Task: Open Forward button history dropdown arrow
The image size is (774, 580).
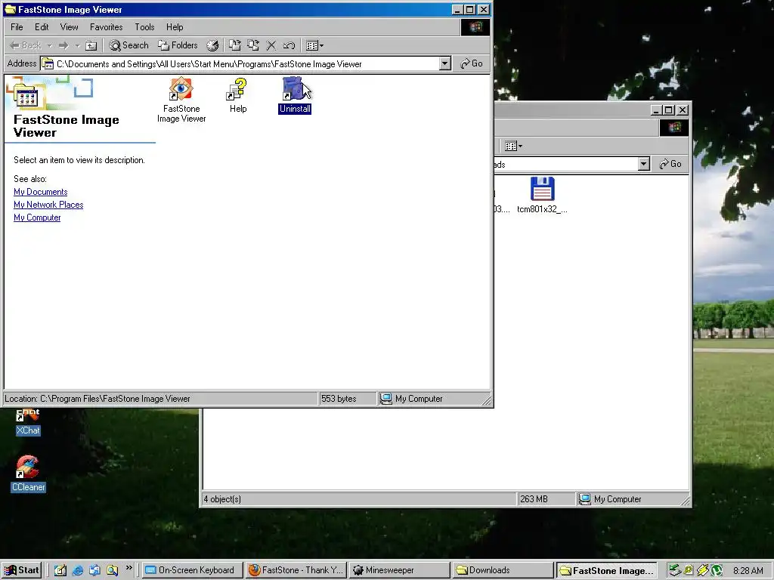Action: coord(77,45)
